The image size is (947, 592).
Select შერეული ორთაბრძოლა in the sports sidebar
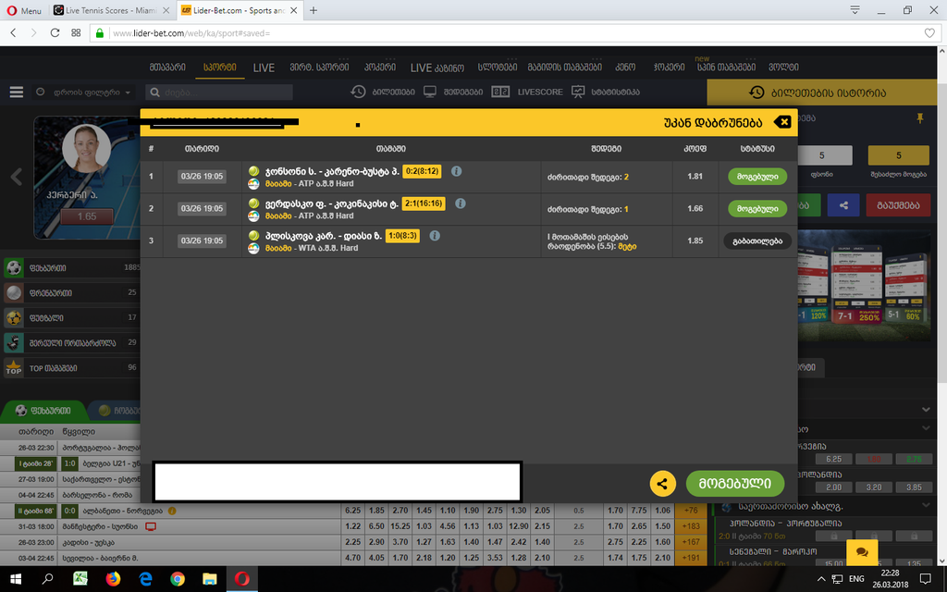tap(71, 342)
